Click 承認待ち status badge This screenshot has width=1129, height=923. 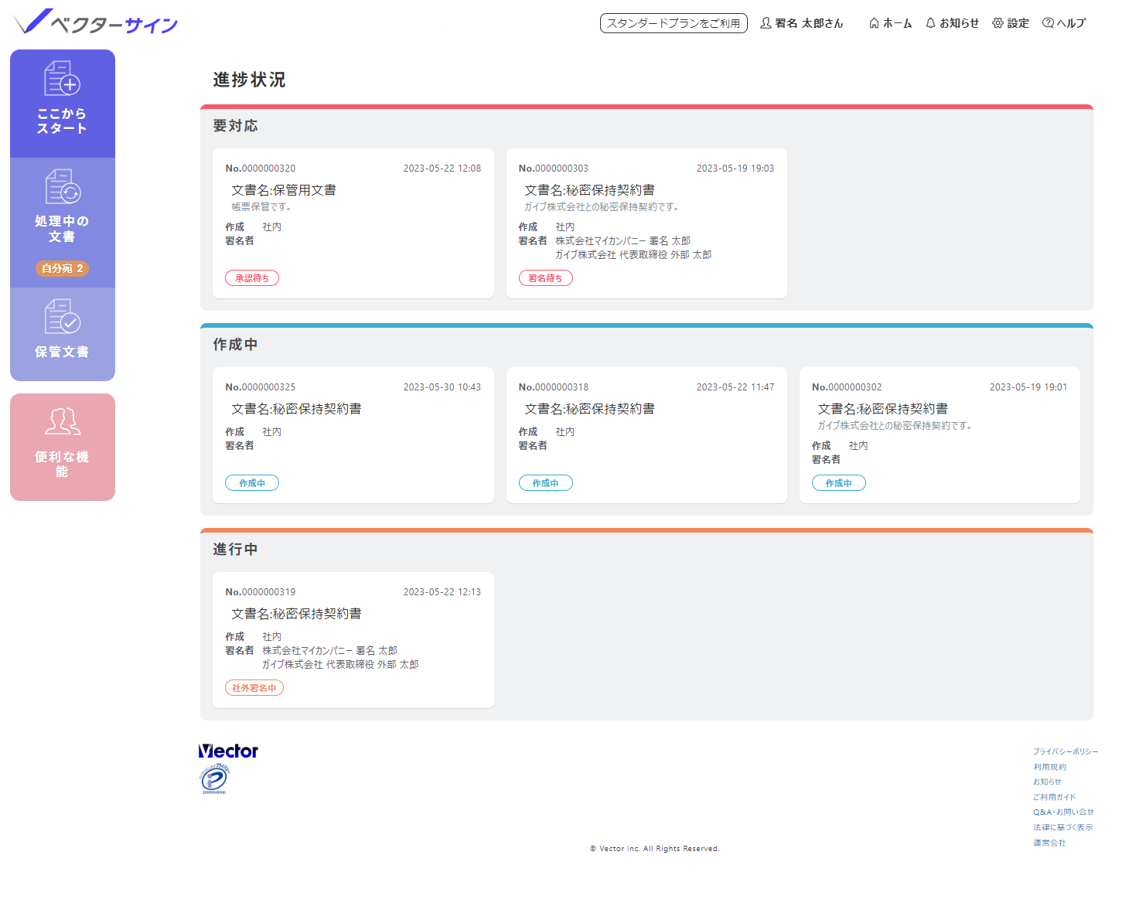[252, 278]
